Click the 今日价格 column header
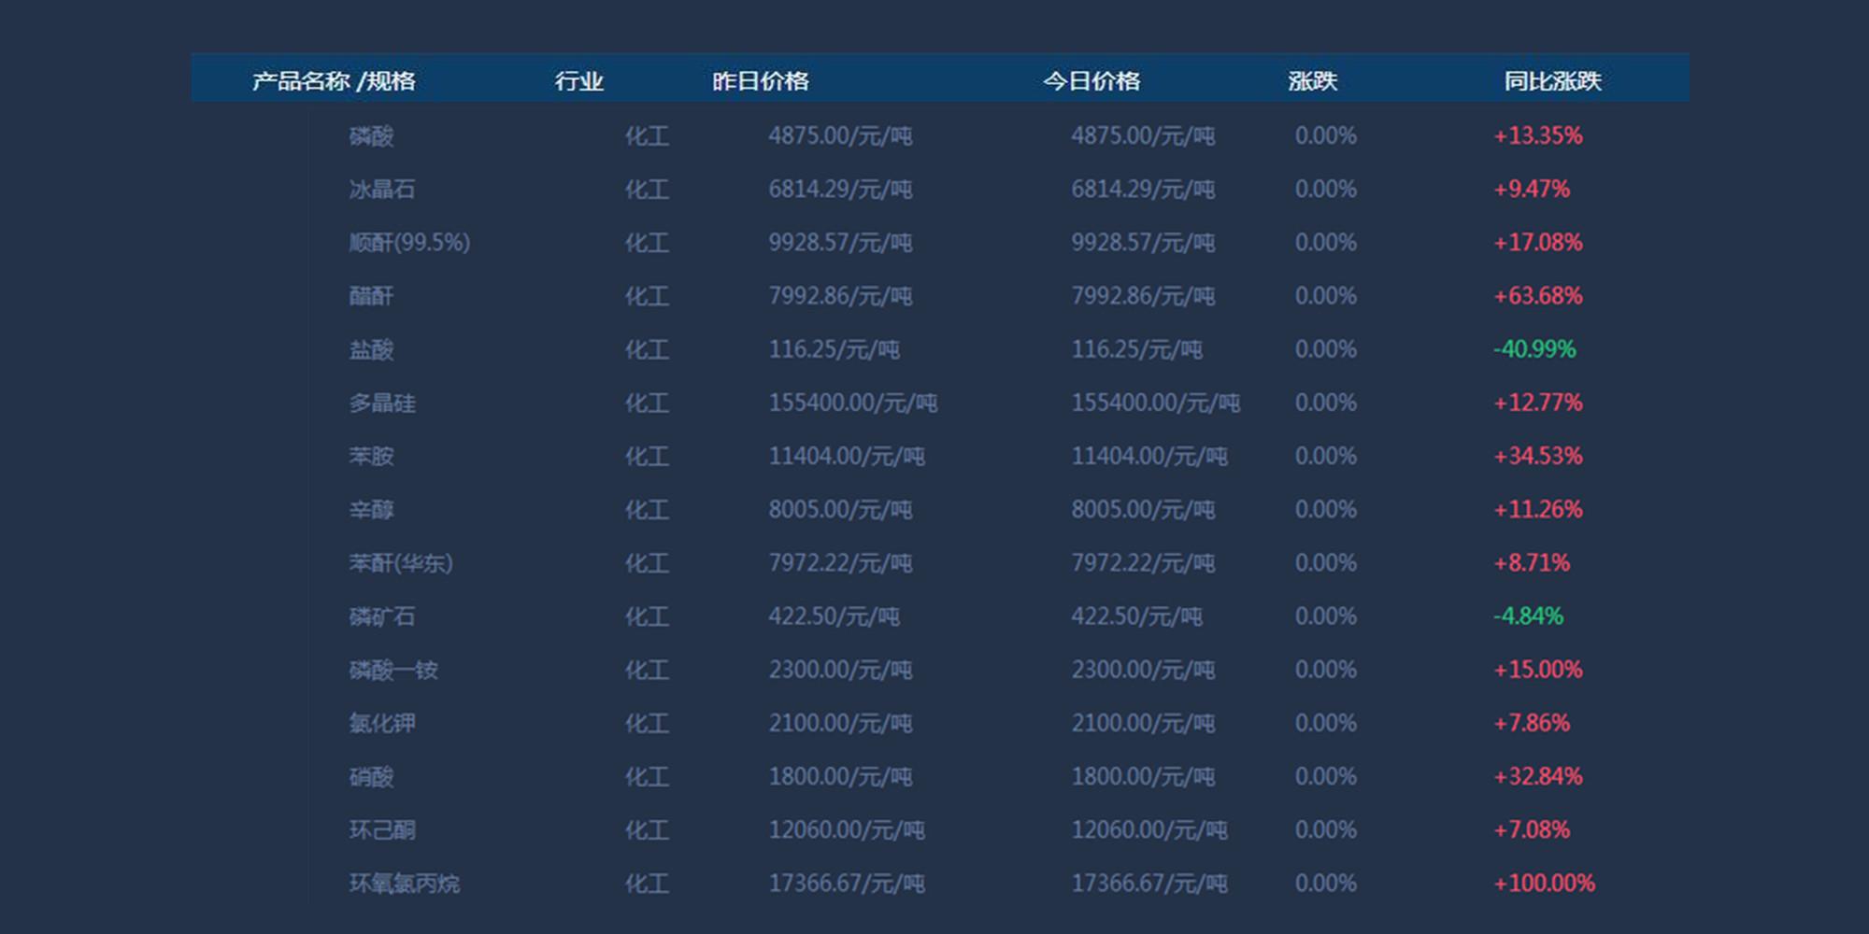 tap(1091, 81)
